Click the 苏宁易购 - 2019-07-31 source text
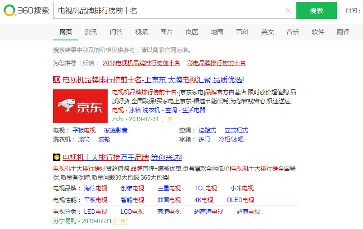This screenshot has height=229, width=363. [x=82, y=221]
